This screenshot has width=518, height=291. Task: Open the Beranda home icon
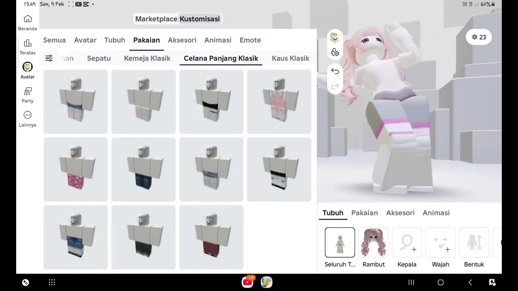[x=28, y=19]
